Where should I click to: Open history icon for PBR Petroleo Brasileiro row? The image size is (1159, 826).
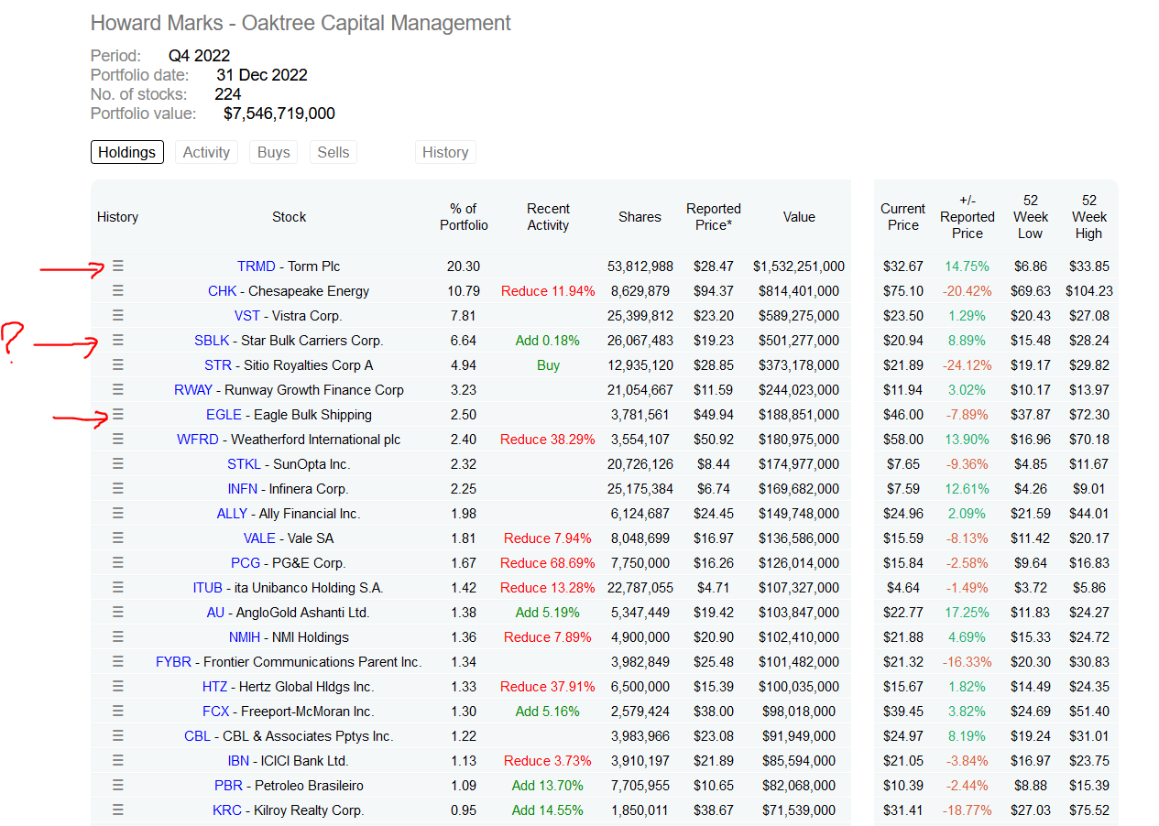click(x=117, y=785)
